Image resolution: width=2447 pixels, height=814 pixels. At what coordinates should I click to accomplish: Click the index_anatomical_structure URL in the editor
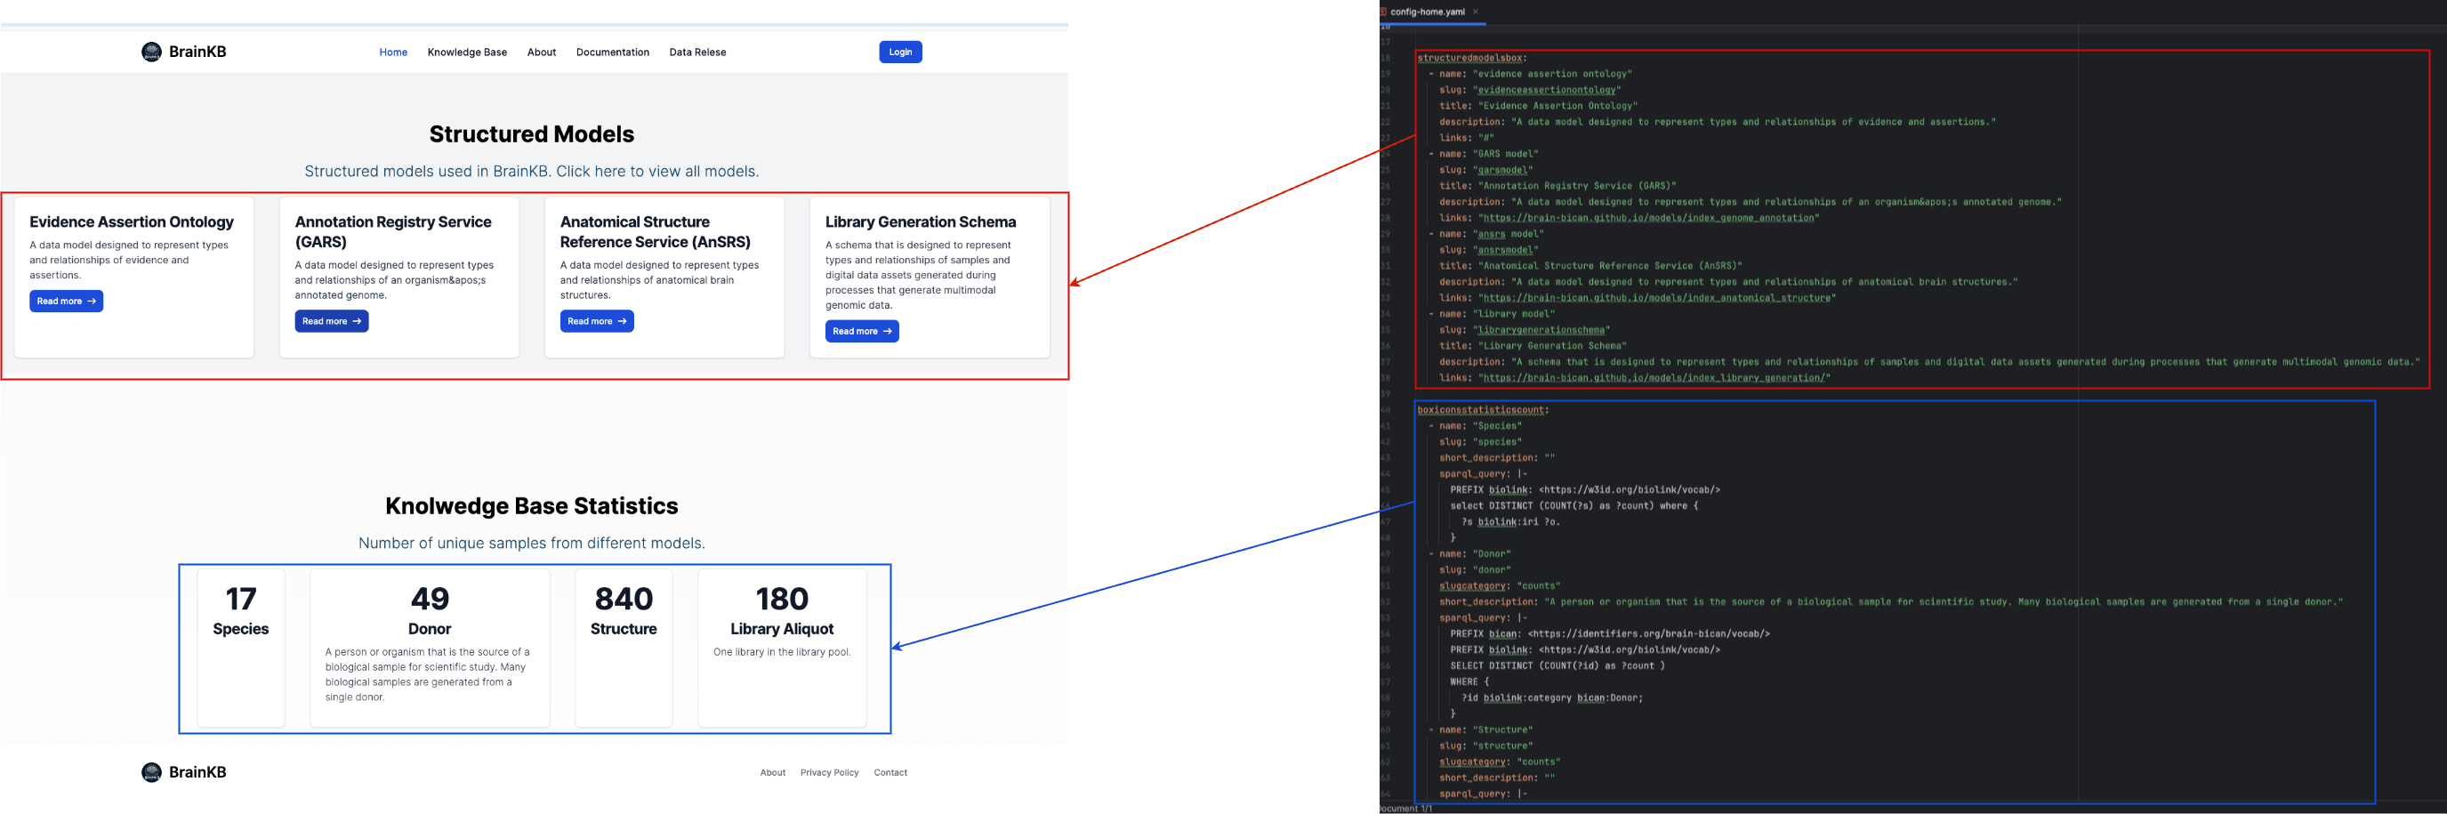pyautogui.click(x=1656, y=298)
